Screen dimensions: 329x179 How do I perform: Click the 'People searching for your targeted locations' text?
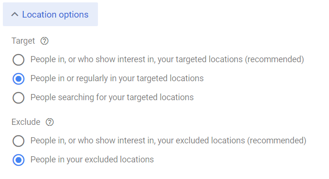pyautogui.click(x=112, y=97)
